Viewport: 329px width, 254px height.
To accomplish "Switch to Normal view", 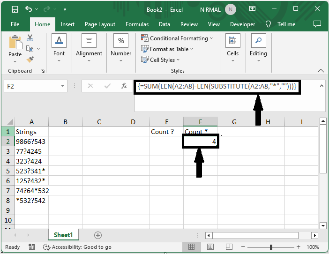I will coord(191,247).
